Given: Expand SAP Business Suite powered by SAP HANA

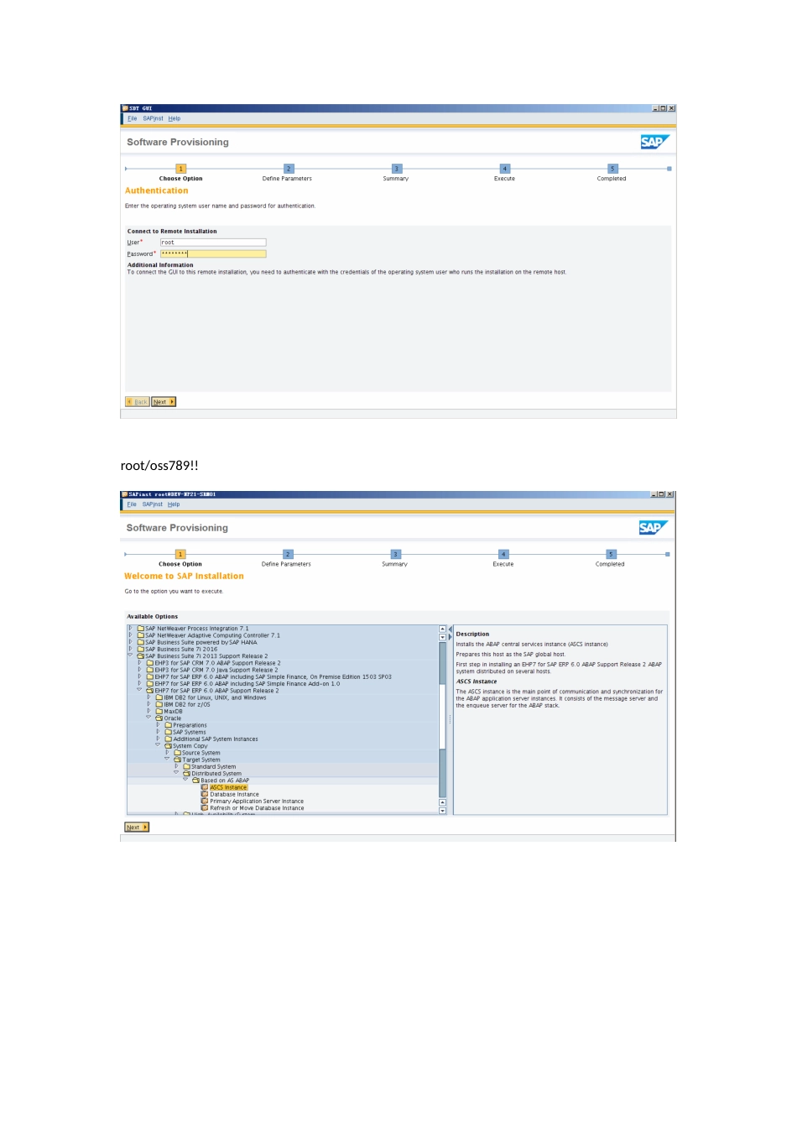Looking at the screenshot, I should pyautogui.click(x=130, y=642).
